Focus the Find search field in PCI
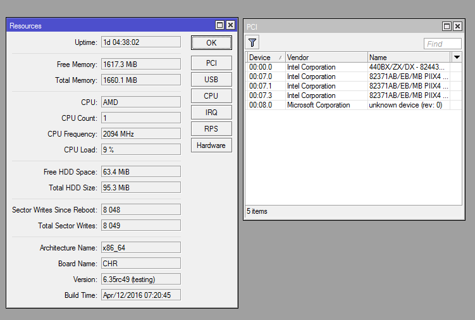Screen dimensions: 475x320 pos(442,44)
